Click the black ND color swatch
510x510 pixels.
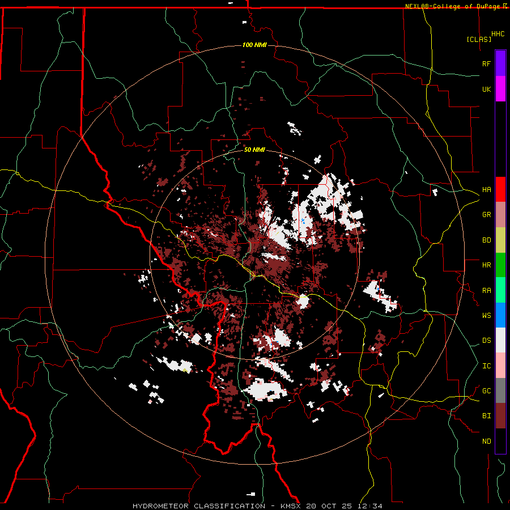tap(500, 441)
